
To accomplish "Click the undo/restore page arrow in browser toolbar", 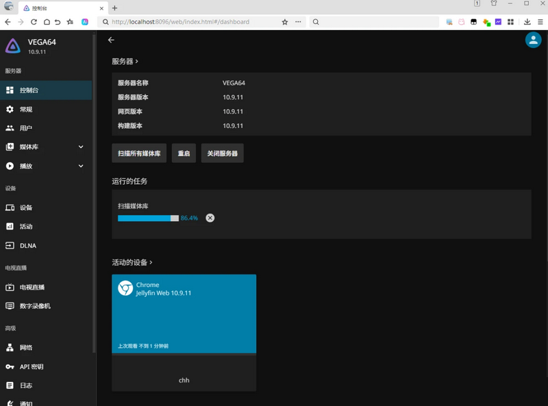I will (58, 22).
